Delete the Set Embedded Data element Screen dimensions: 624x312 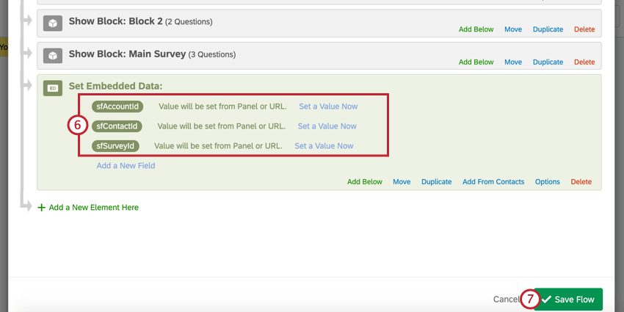tap(581, 182)
